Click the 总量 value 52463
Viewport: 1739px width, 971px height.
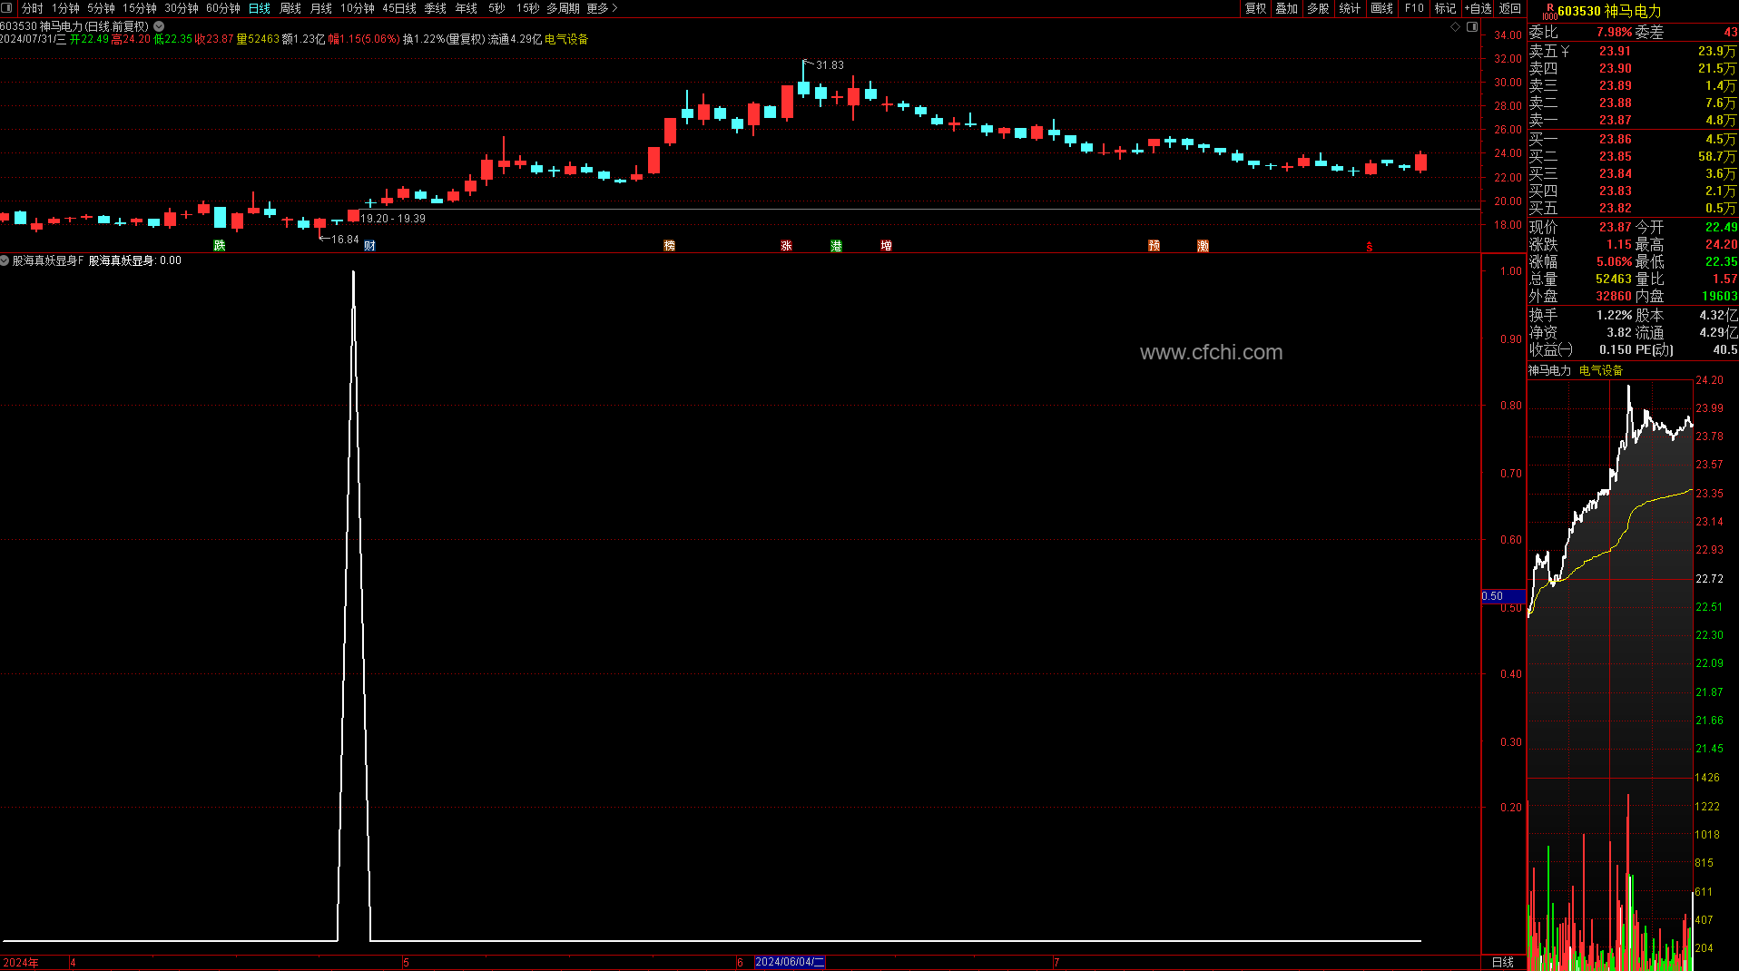[1614, 279]
